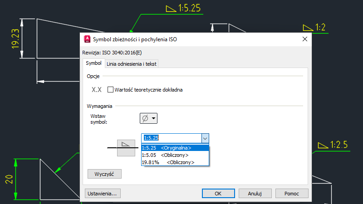Confirm dialog with OK button
The height and width of the screenshot is (204, 363).
pyautogui.click(x=218, y=194)
